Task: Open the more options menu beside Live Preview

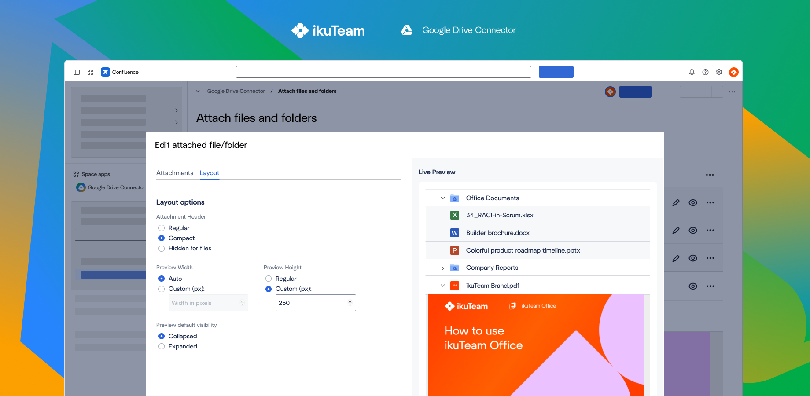Action: pos(710,175)
